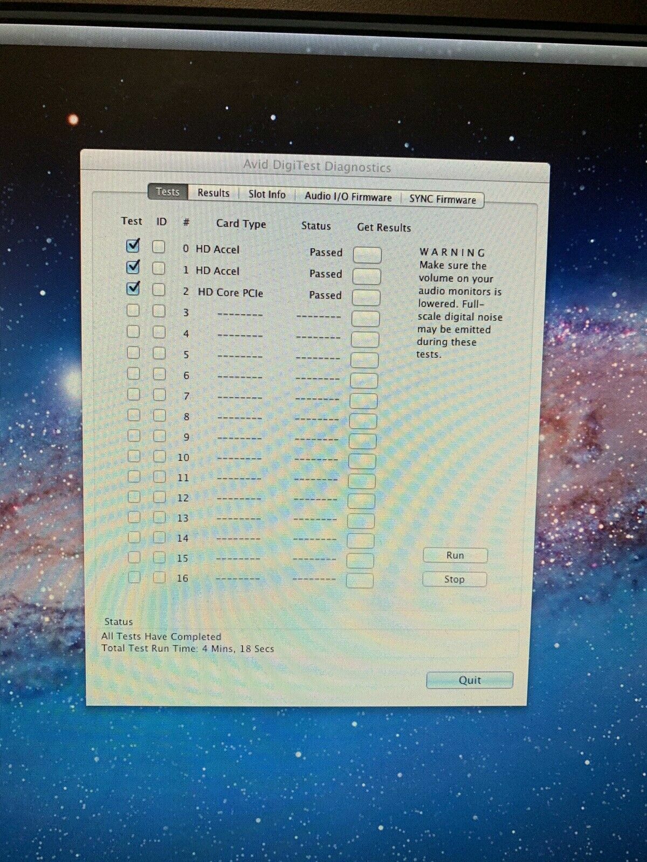Click the Get Results column header
The height and width of the screenshot is (862, 647).
[x=384, y=227]
